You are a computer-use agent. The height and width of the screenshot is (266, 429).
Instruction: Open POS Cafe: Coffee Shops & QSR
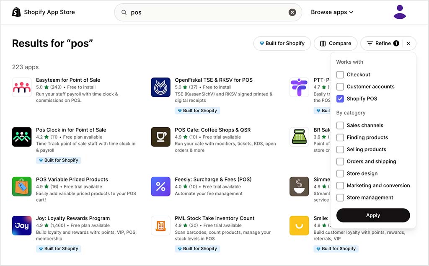pos(213,130)
